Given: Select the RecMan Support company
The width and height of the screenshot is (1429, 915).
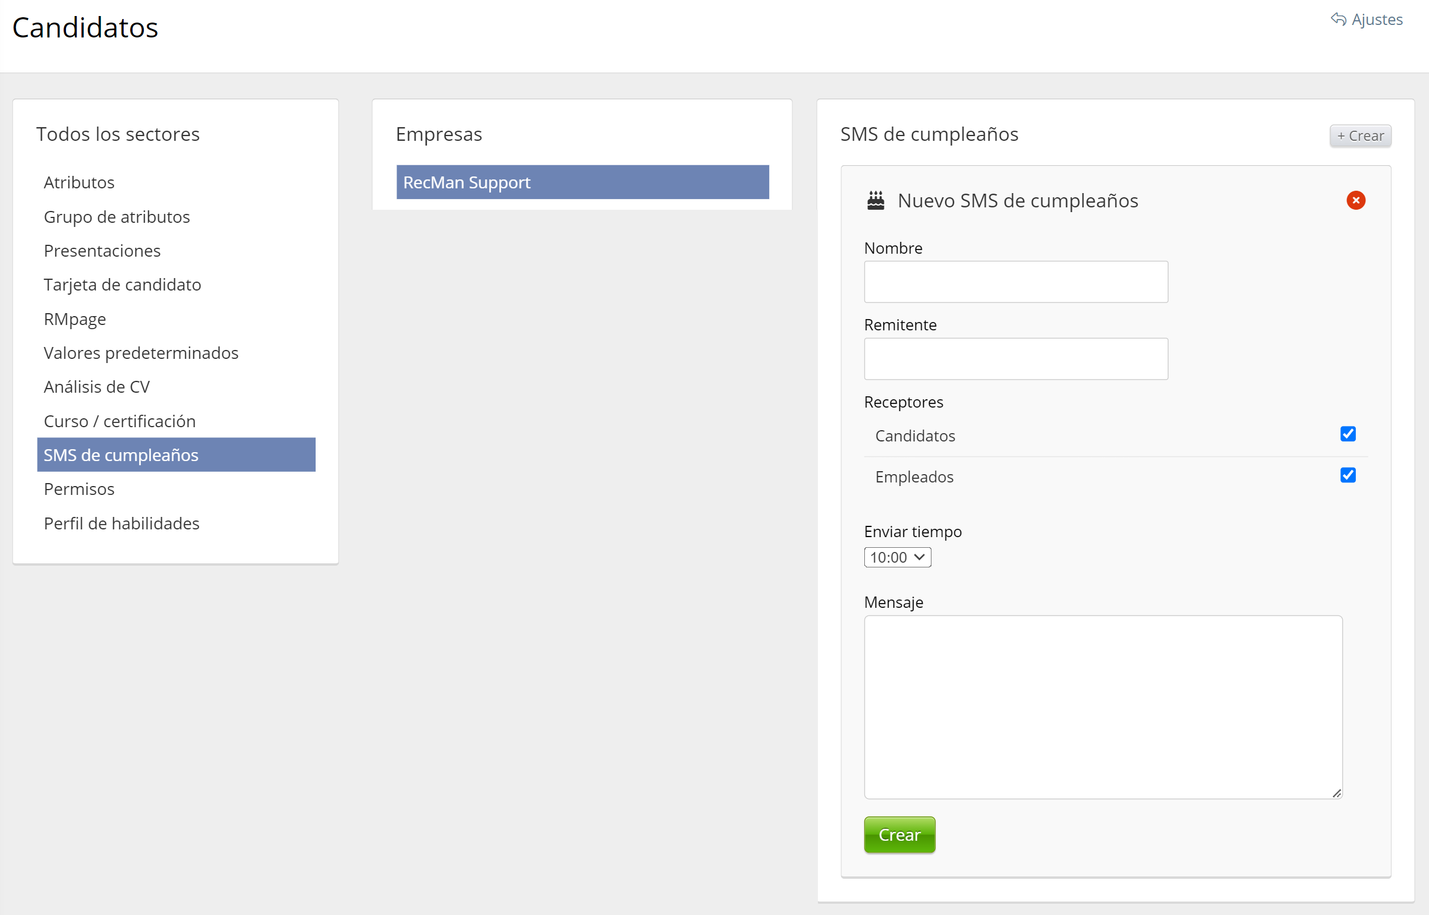Looking at the screenshot, I should coord(583,182).
